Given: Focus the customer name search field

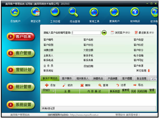Looking at the screenshot, I should [x=86, y=33].
